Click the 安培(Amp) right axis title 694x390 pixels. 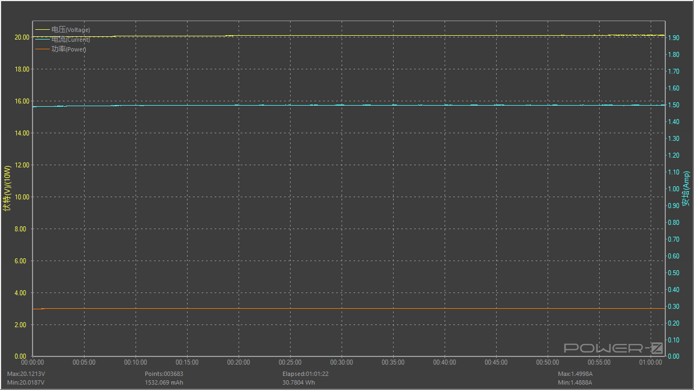[x=686, y=188]
